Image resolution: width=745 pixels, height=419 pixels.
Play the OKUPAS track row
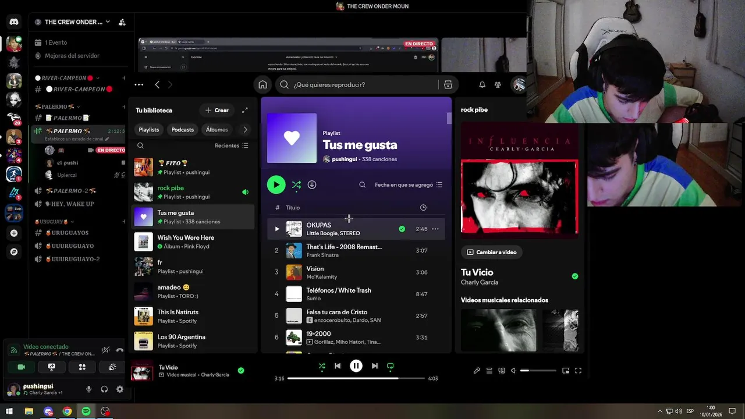[277, 229]
